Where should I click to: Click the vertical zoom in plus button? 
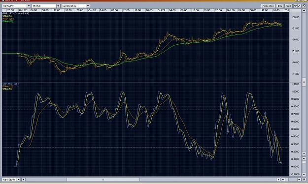coord(304,158)
